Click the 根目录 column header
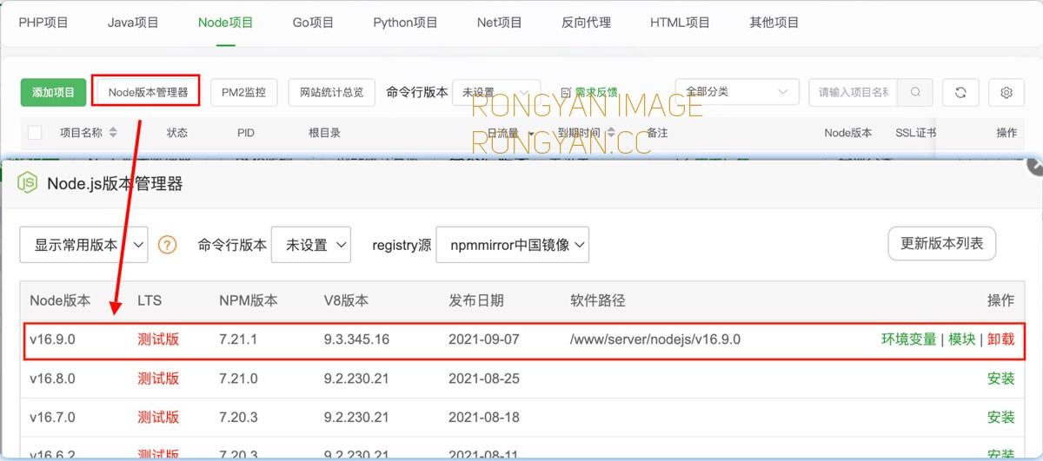This screenshot has width=1043, height=461. pyautogui.click(x=324, y=133)
